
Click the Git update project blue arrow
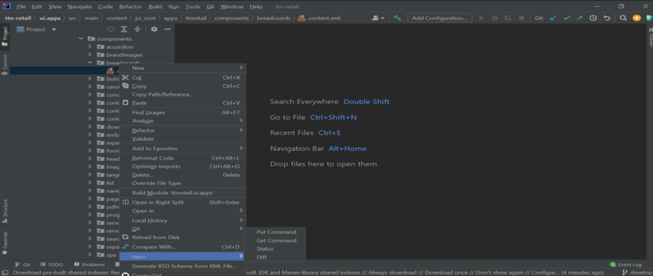[553, 18]
